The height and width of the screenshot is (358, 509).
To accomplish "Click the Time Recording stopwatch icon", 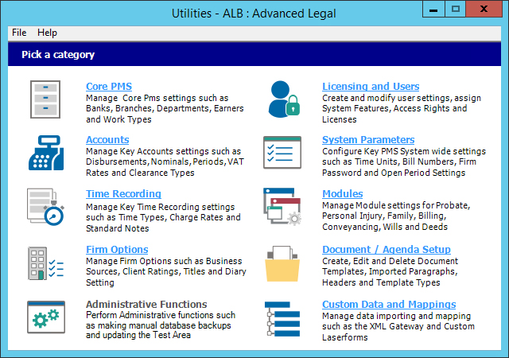I will [x=45, y=208].
